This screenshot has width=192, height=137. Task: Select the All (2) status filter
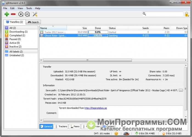coord(21,28)
